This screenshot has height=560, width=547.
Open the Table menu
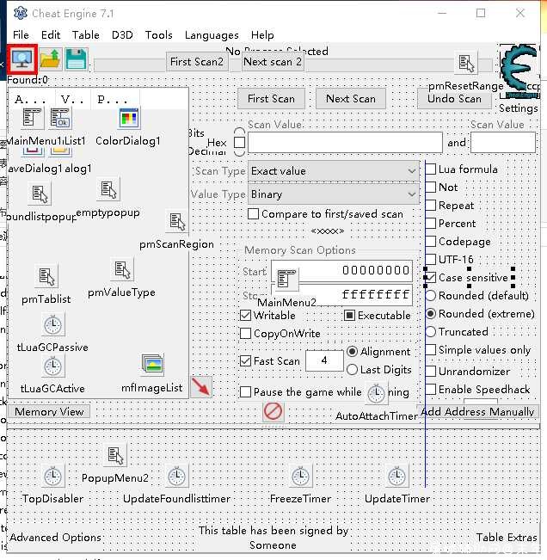point(86,35)
